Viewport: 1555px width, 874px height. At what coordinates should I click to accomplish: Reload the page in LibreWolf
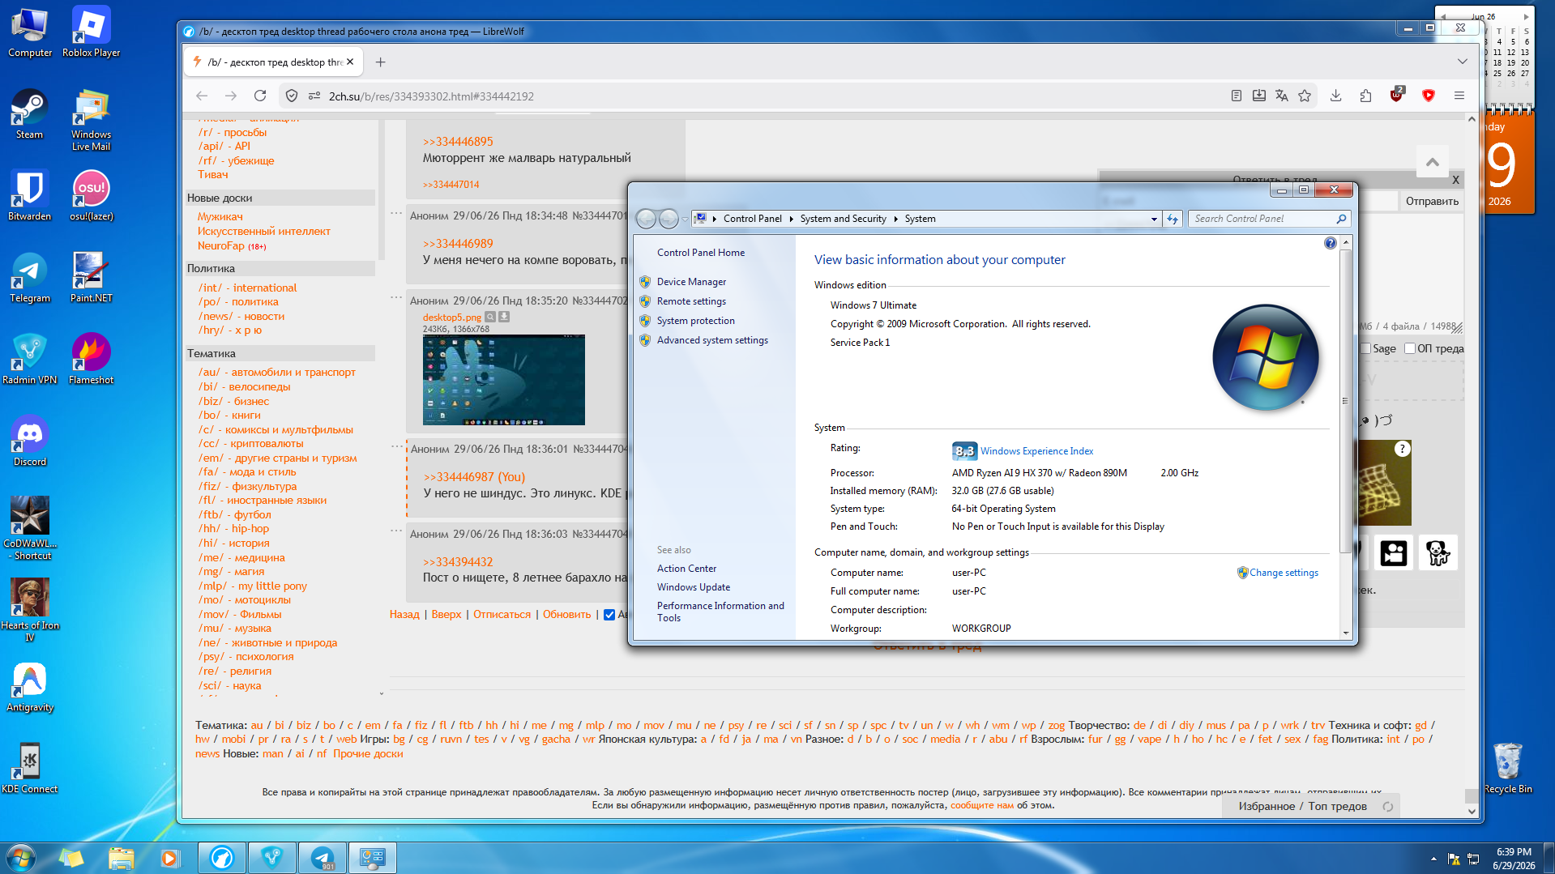[x=260, y=96]
